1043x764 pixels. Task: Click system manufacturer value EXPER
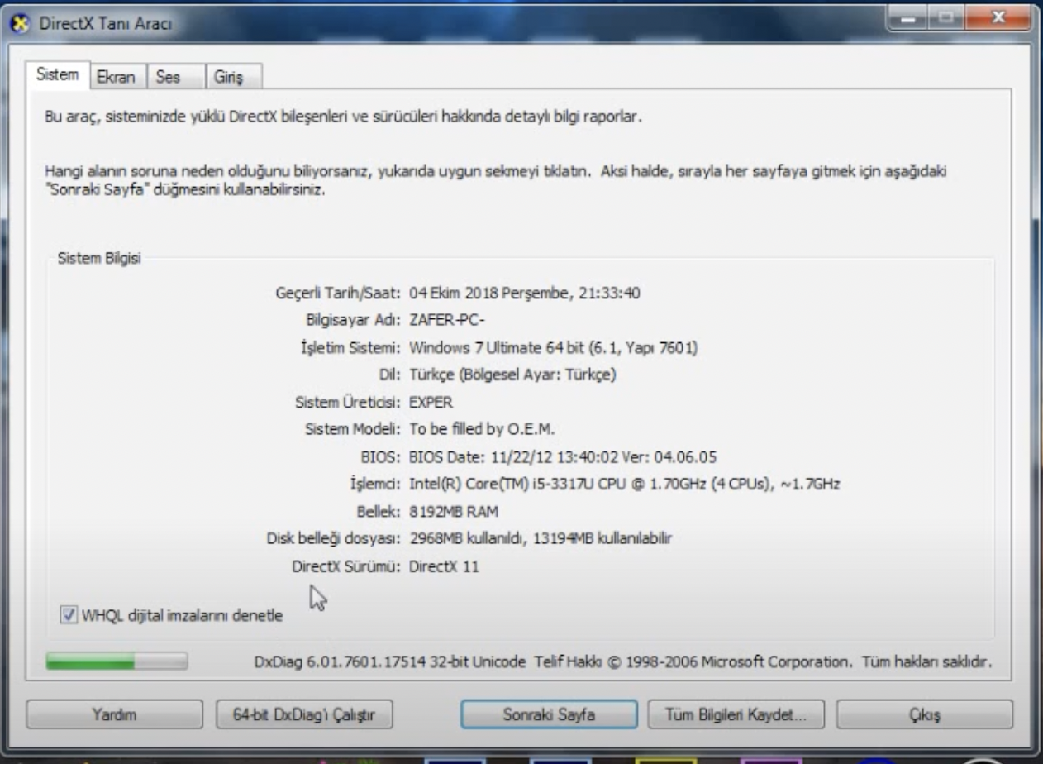(431, 402)
